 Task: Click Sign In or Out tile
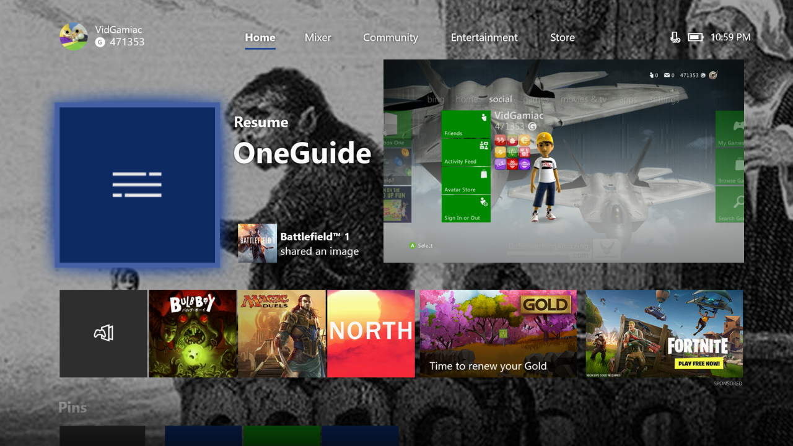tap(466, 209)
